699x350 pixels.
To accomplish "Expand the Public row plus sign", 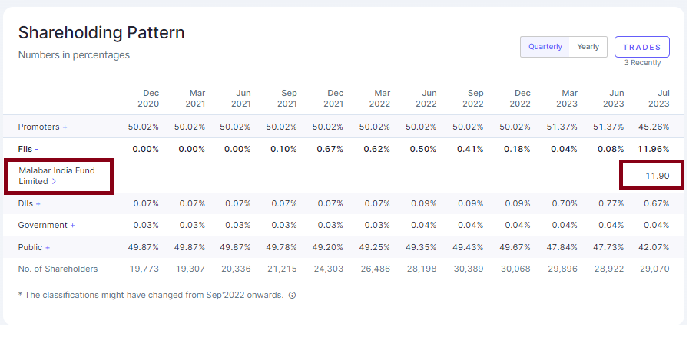I will [48, 248].
